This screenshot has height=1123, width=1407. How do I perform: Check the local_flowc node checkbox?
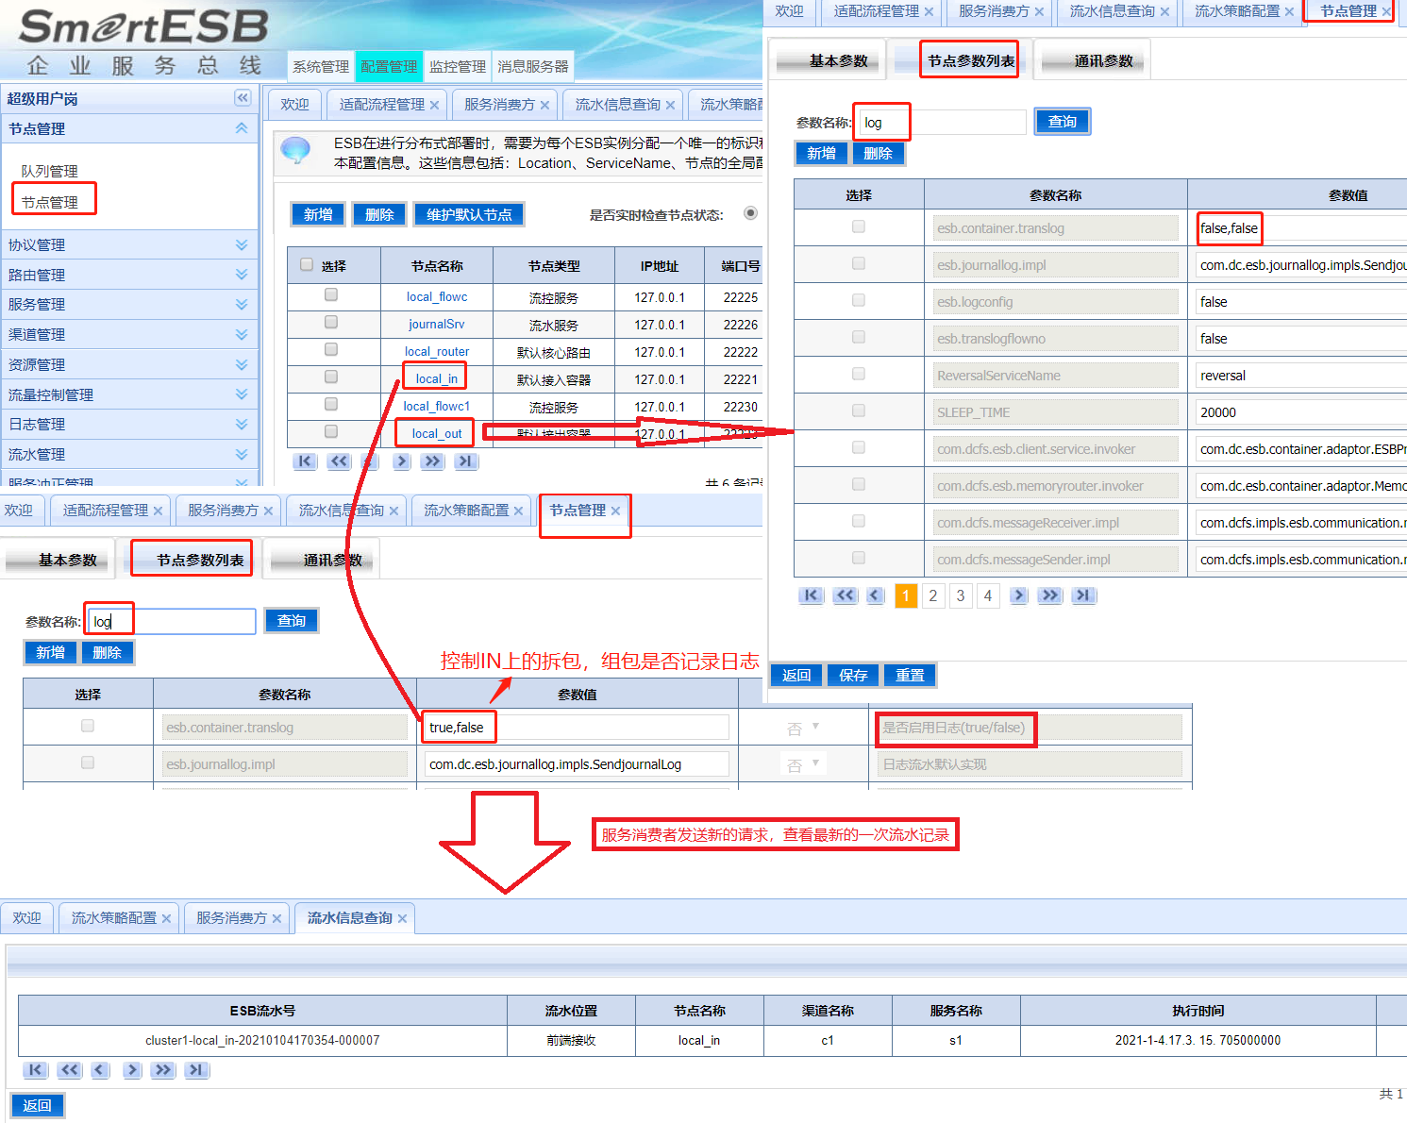[x=331, y=295]
